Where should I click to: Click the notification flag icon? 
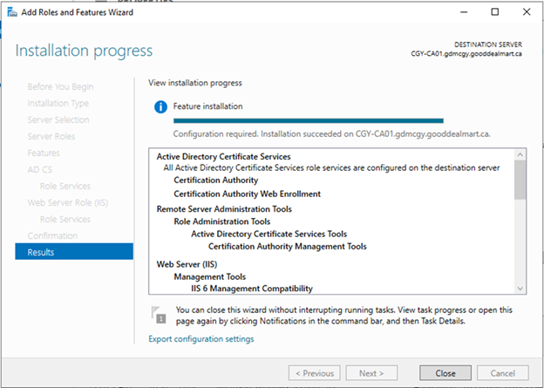(159, 315)
